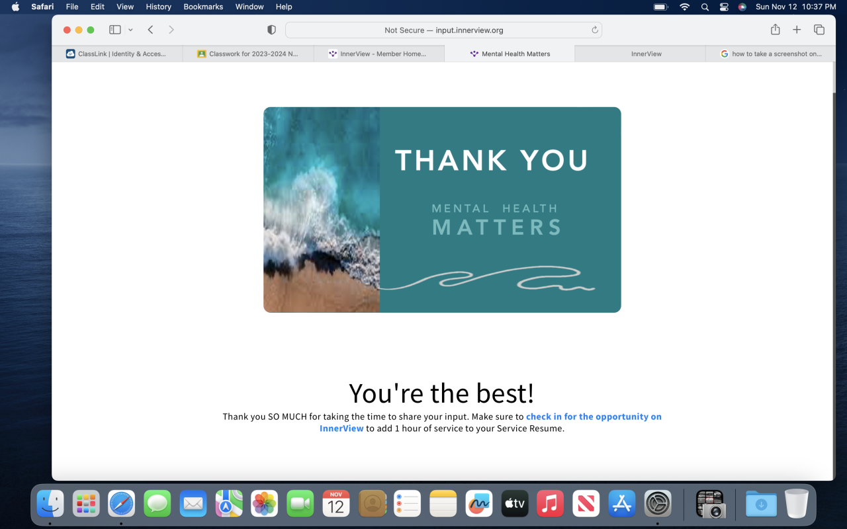This screenshot has height=529, width=847.
Task: Open Finder from the Dock
Action: tap(50, 504)
